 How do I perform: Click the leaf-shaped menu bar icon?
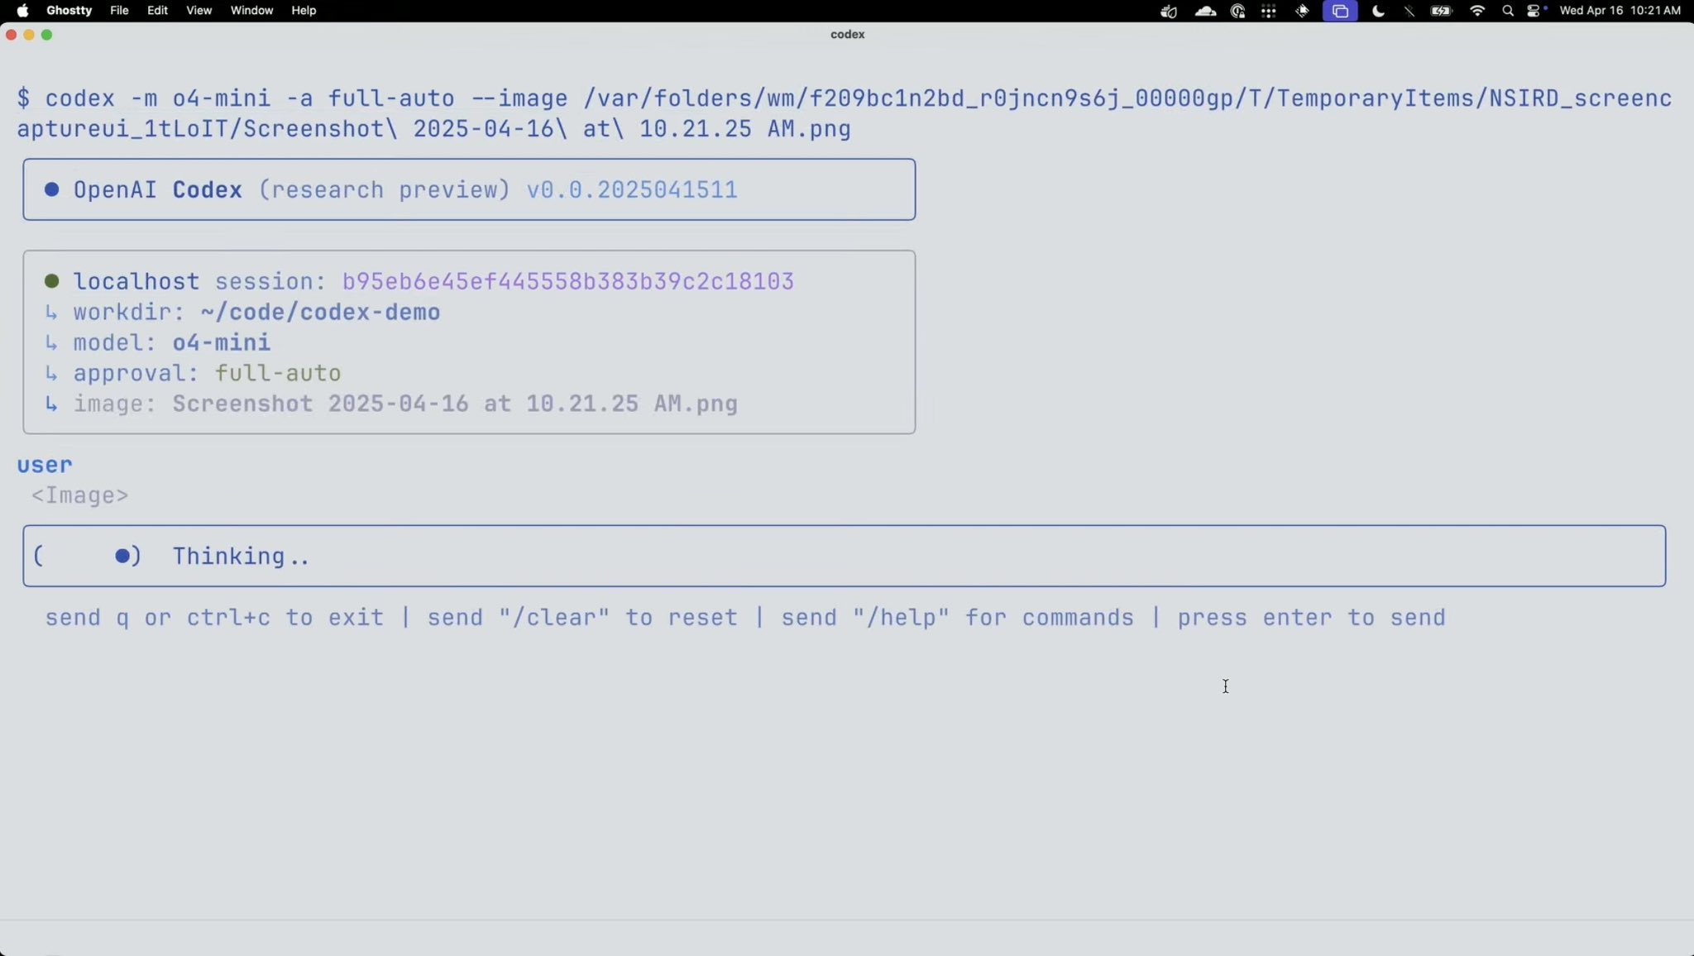1170,11
